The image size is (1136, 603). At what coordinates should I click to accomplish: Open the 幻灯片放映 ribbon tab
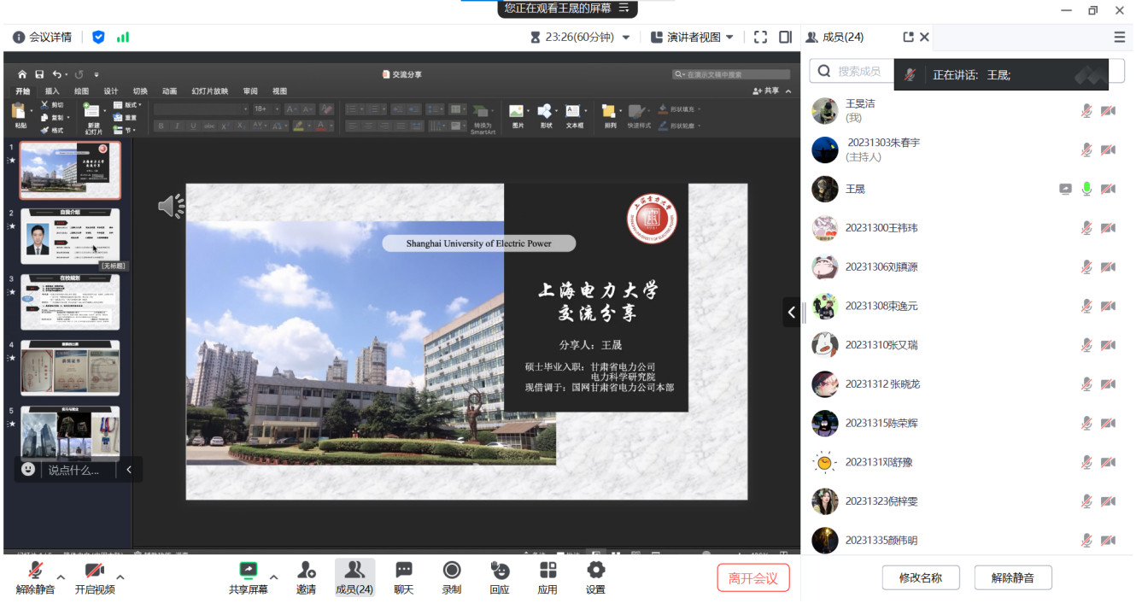click(209, 91)
